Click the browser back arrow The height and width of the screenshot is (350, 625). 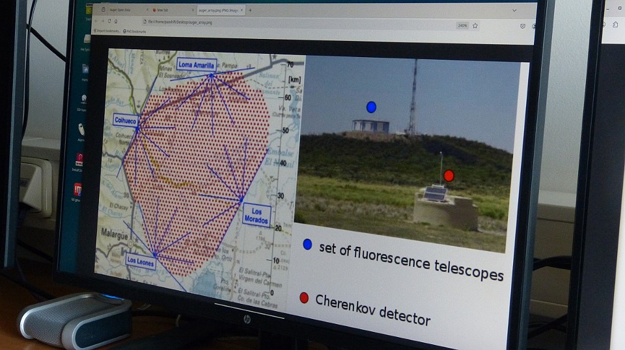[96, 21]
